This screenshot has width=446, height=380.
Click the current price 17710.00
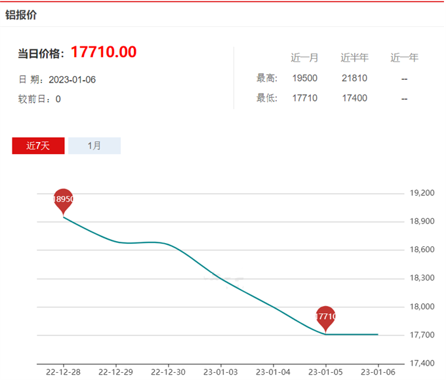pos(104,52)
